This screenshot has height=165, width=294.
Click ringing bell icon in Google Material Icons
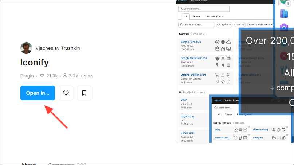[x=217, y=59]
